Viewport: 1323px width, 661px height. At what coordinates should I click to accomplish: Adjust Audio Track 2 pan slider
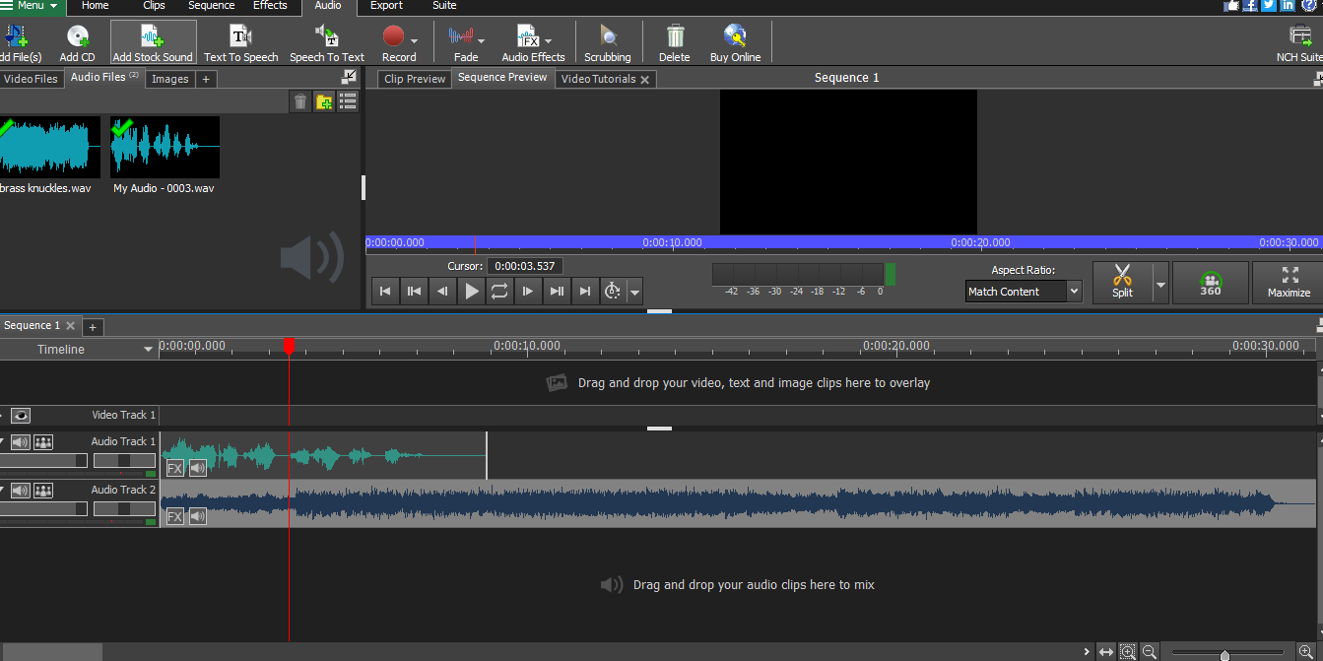(124, 509)
